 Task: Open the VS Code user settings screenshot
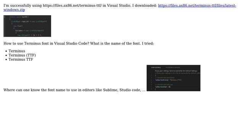click(x=173, y=78)
